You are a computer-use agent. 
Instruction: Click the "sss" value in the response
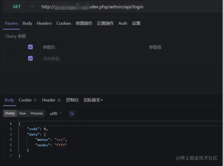pos(60,140)
